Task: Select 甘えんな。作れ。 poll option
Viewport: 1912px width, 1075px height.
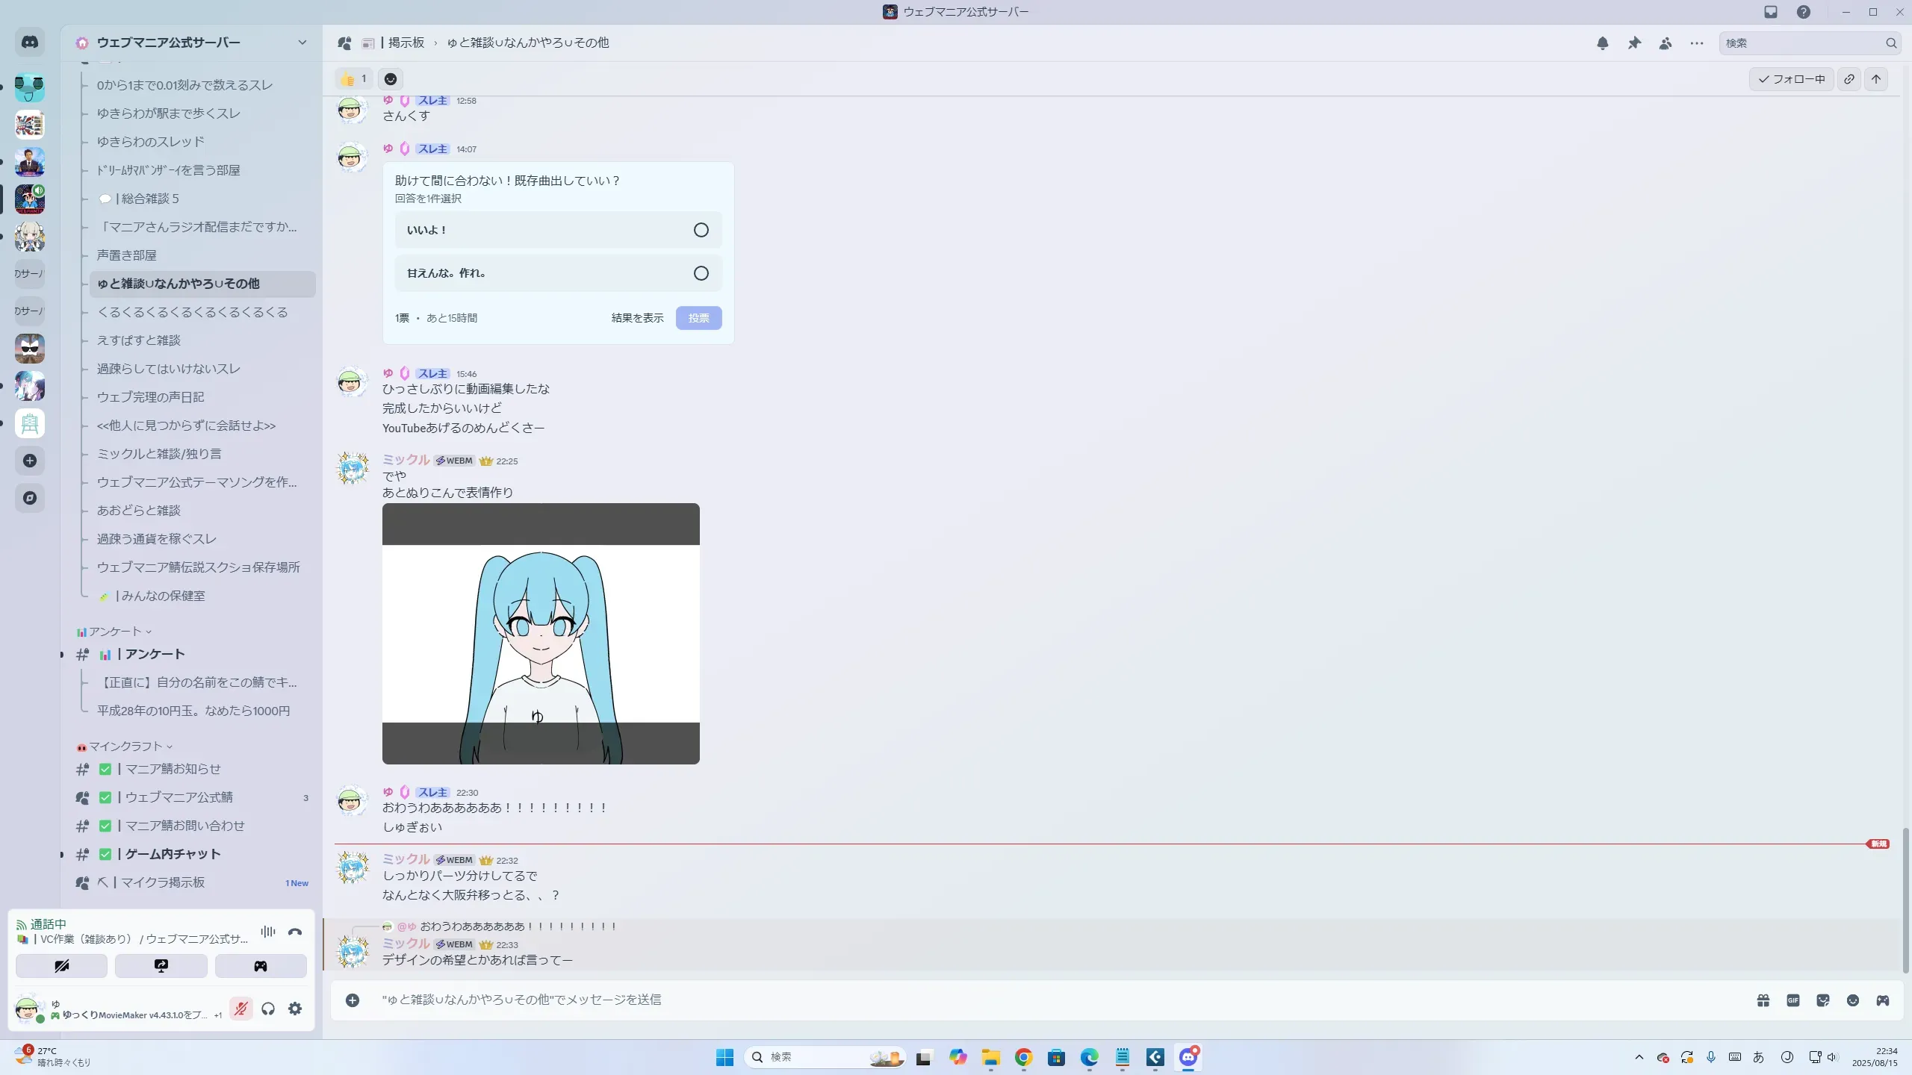Action: point(558,273)
